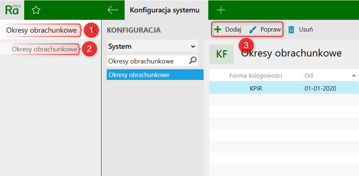Sort by the Forma księgowości column header
Image resolution: width=359 pixels, height=176 pixels.
point(256,76)
